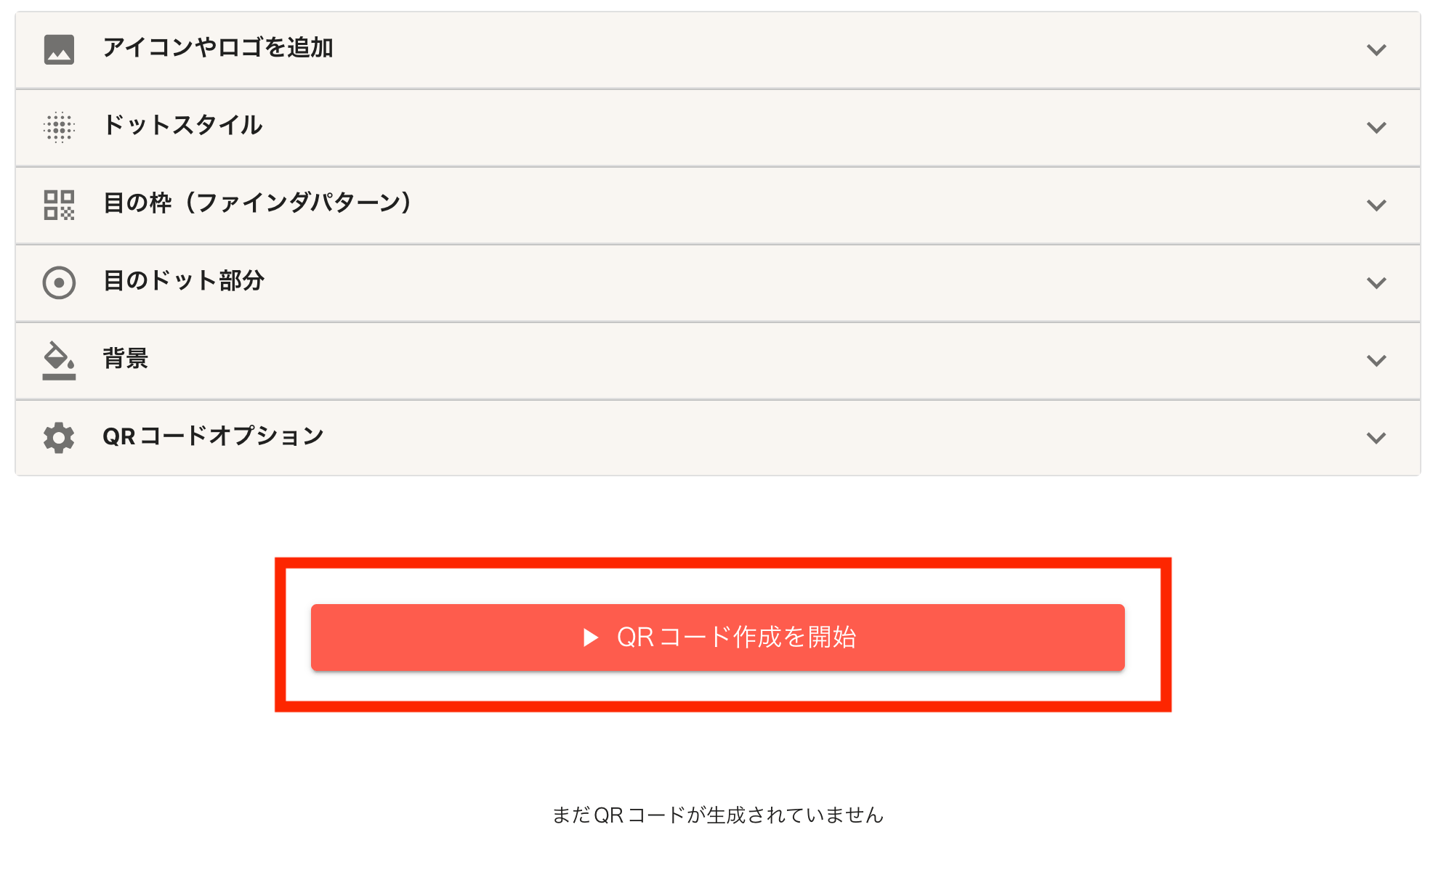This screenshot has height=880, width=1449.
Task: Click the target icon beside 目のドット部分
Action: pyautogui.click(x=58, y=282)
